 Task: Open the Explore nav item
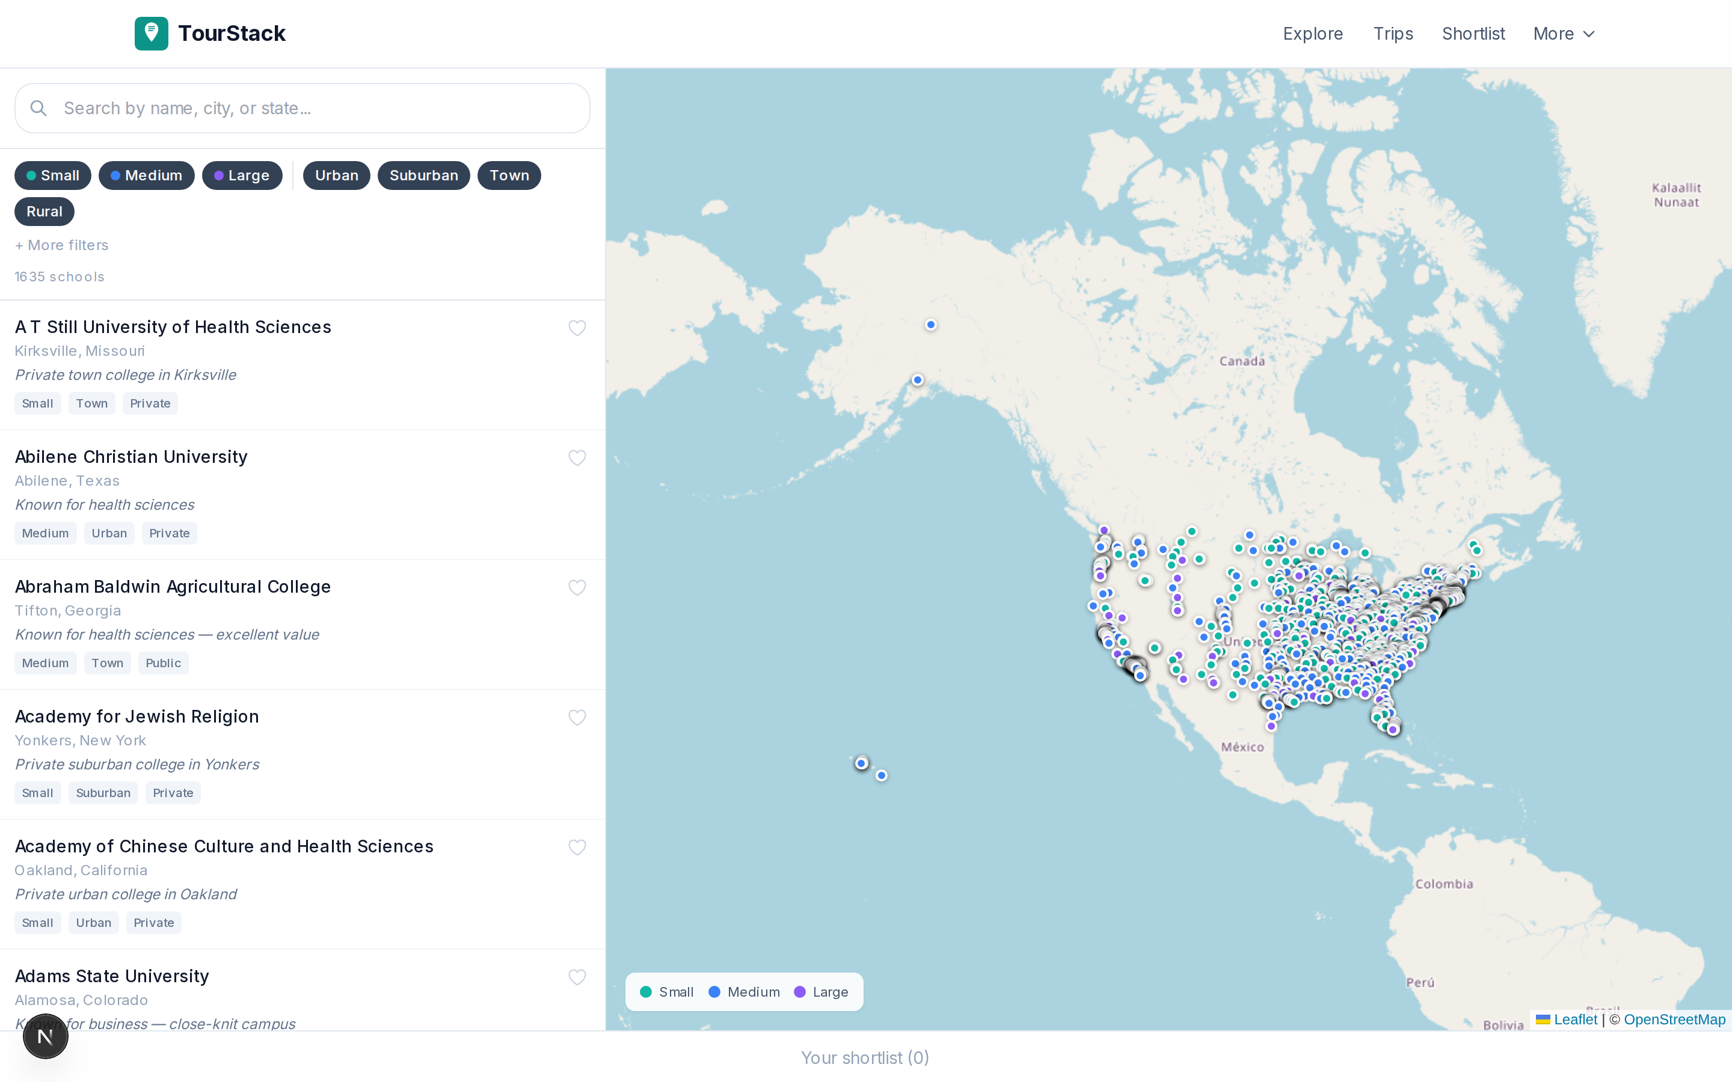pos(1313,34)
